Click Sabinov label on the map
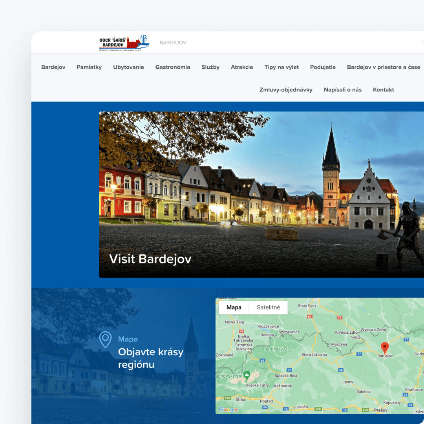 (x=364, y=391)
